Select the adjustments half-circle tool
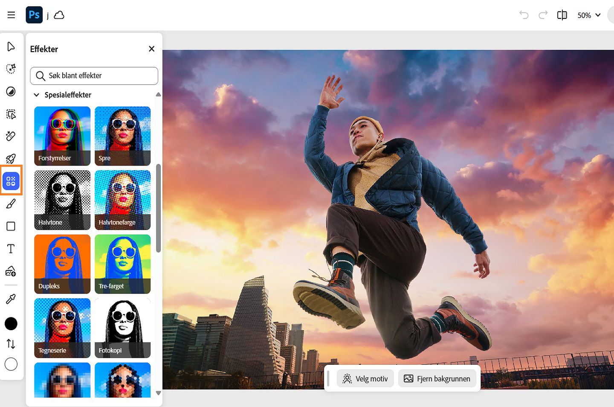 coord(11,91)
